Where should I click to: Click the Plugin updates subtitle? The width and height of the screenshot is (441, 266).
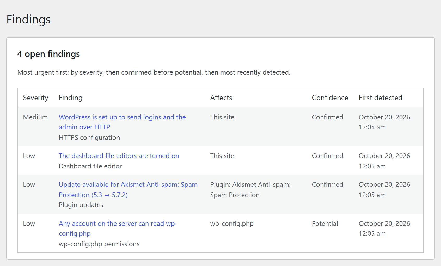click(x=81, y=205)
